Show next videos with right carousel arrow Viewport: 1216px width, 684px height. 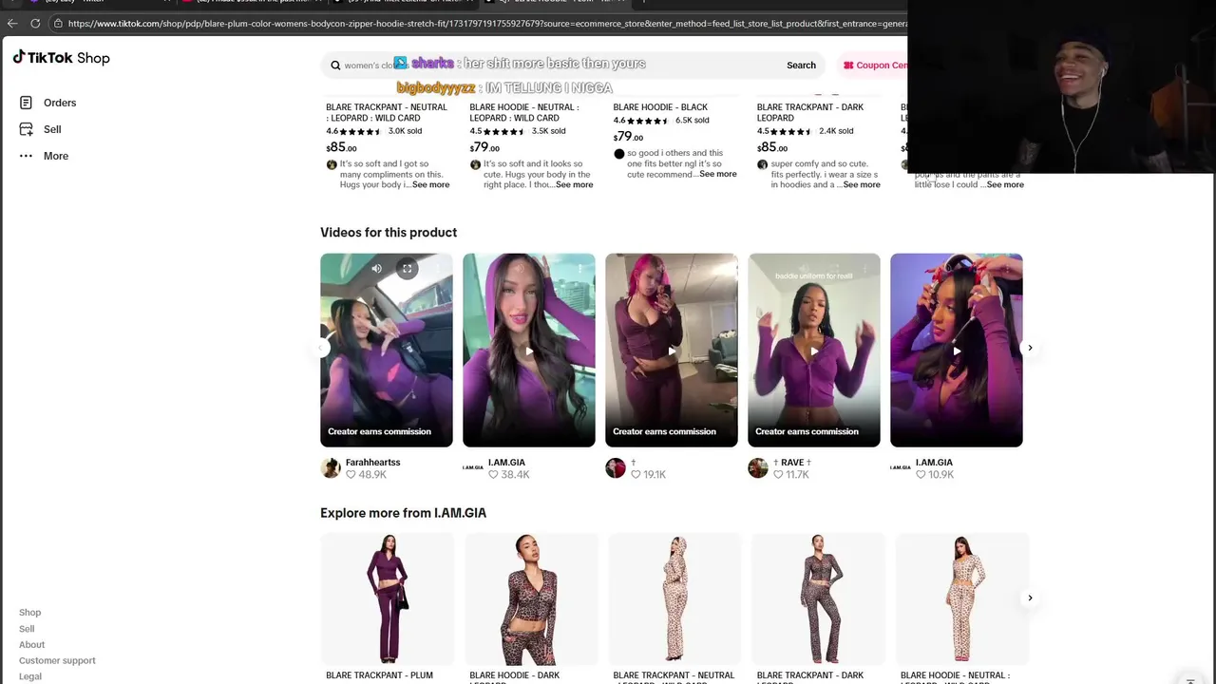click(x=1030, y=348)
